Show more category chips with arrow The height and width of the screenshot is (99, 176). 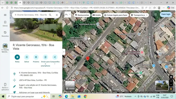[x=147, y=15]
